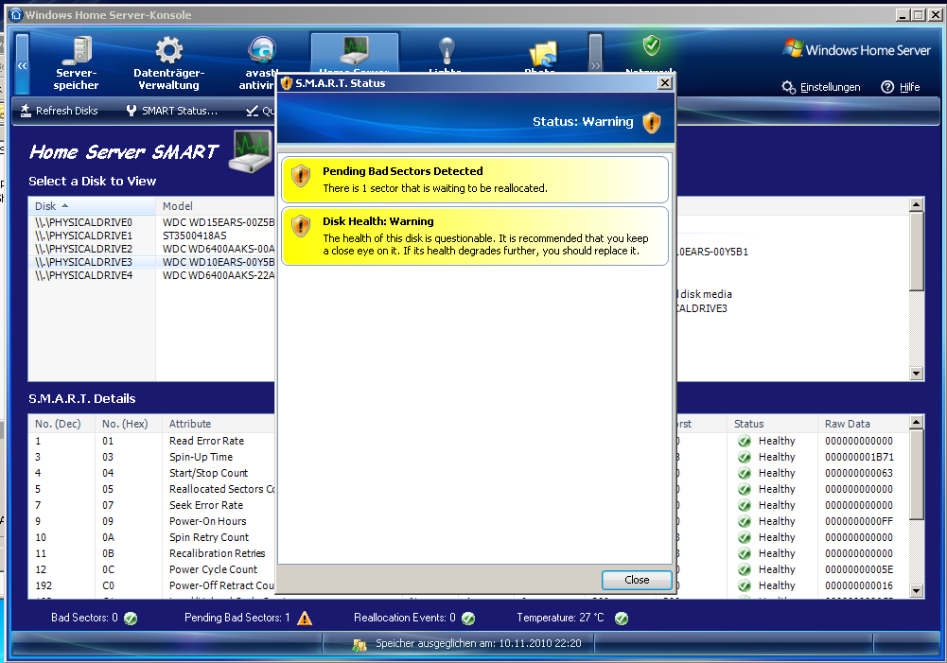The width and height of the screenshot is (947, 663).
Task: Select the Seek Error Rate attribute
Action: point(206,505)
